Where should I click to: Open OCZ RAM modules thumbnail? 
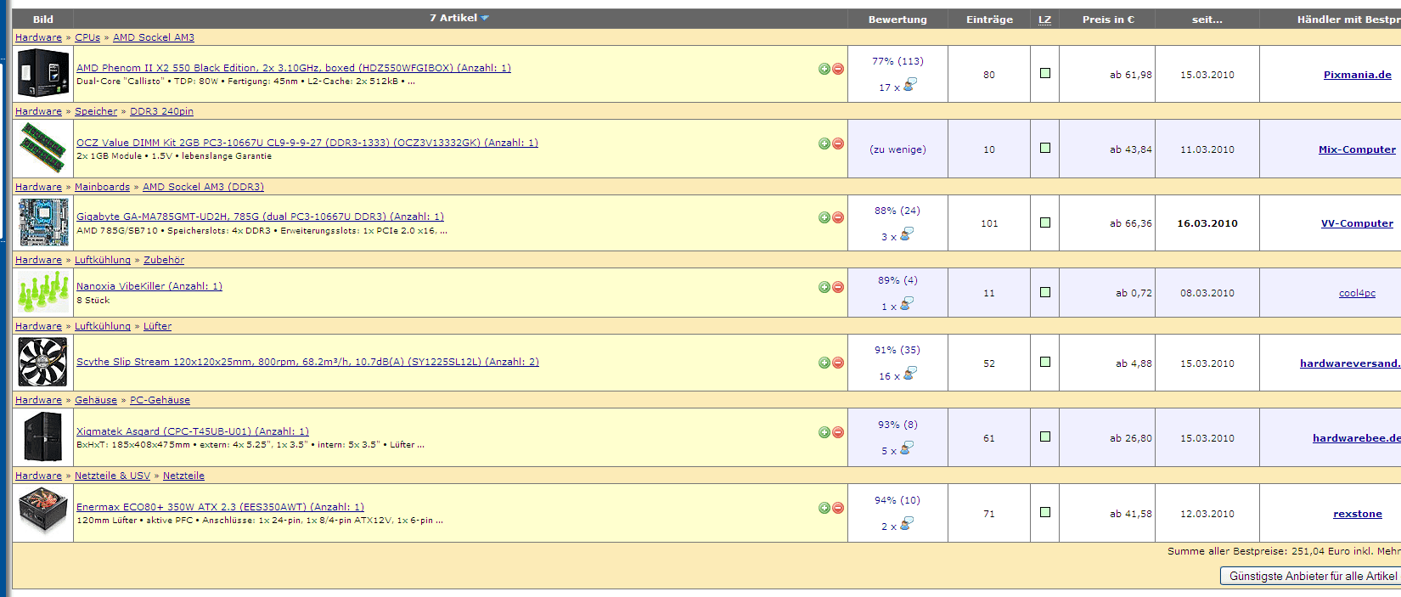pos(42,148)
